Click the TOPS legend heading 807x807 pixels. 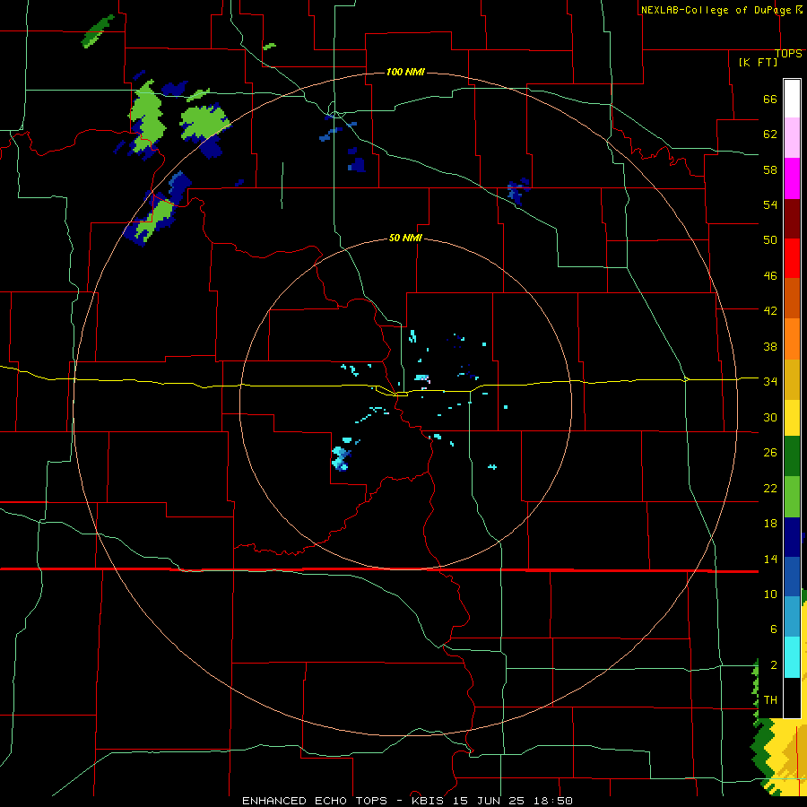click(x=788, y=53)
